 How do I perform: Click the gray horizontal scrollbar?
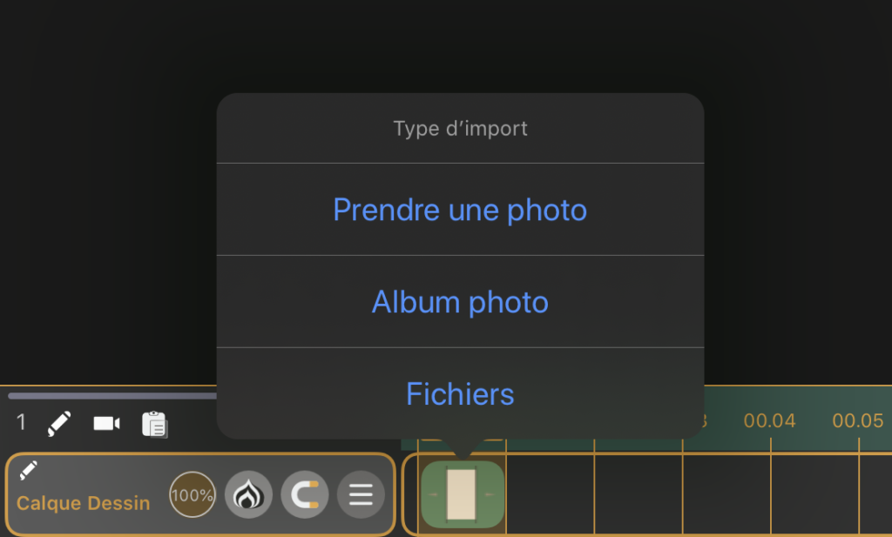pos(112,395)
